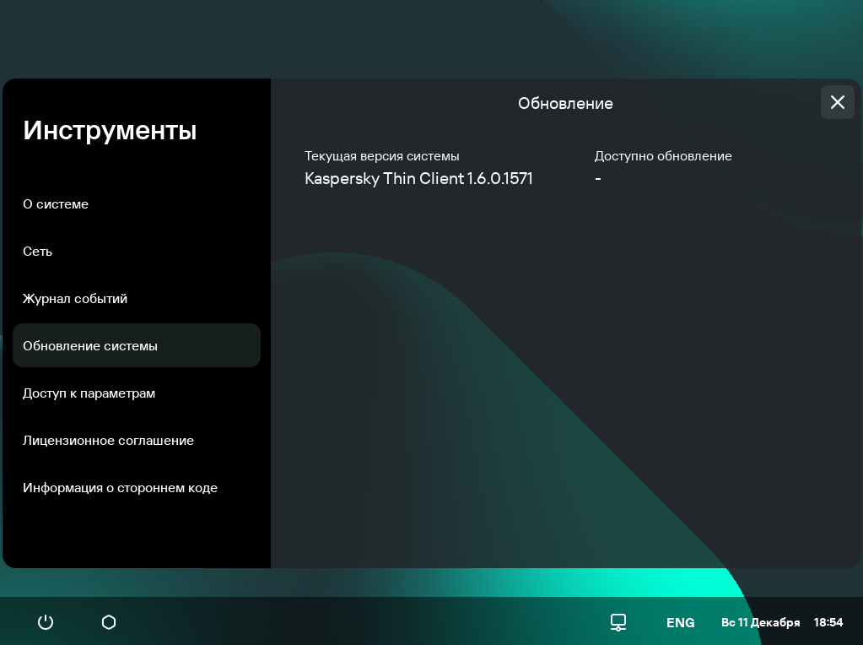Click version text 'Kaspersky Thin Client 1.6.0.1571'
Viewport: 863px width, 645px height.
point(418,179)
